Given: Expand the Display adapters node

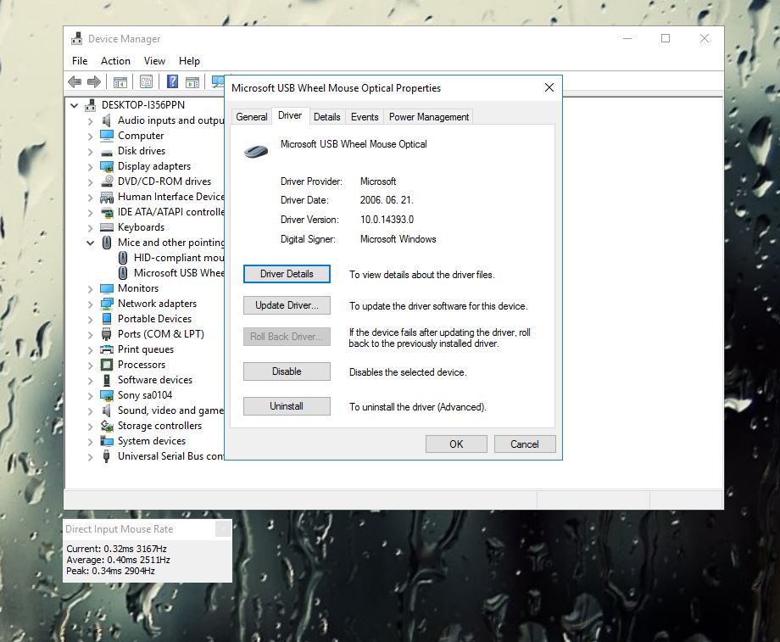Looking at the screenshot, I should (x=90, y=167).
